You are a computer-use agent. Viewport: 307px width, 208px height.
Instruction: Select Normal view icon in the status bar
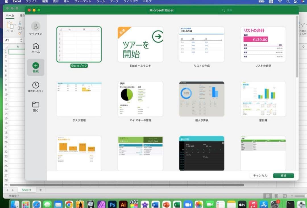pyautogui.click(x=268, y=196)
